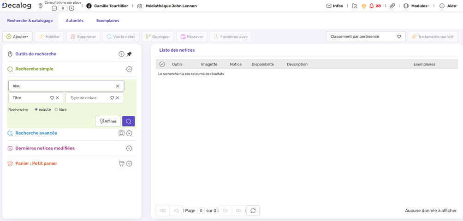
Task: Open the notifications bell showing 28
Action: 372,6
